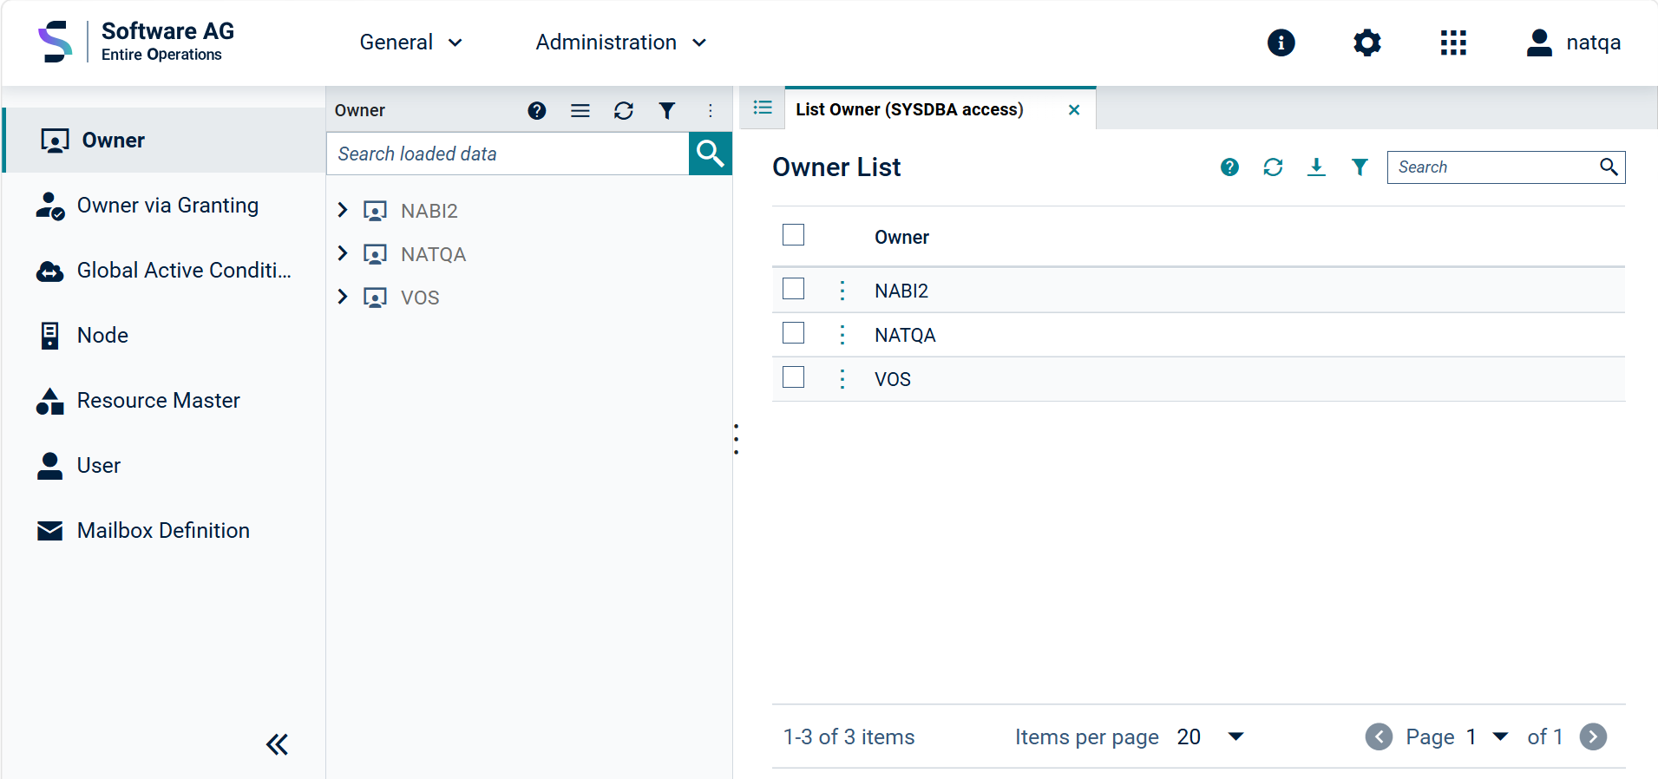Viewport: 1658px width, 779px height.
Task: Open row actions menu for NATQA
Action: 842,335
